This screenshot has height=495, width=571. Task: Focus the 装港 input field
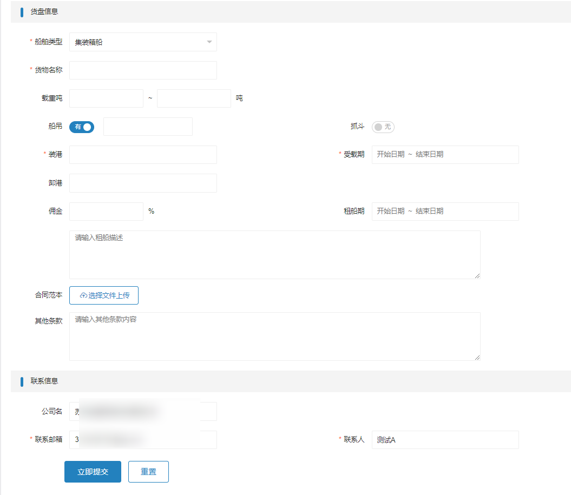(143, 155)
